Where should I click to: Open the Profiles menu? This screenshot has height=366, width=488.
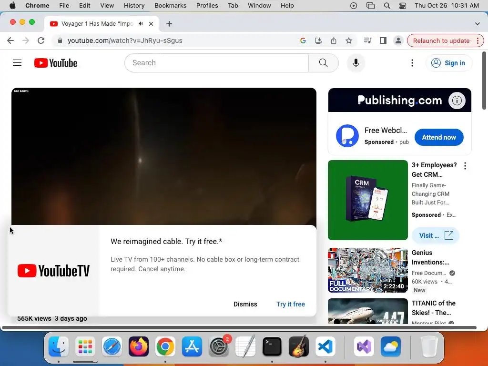click(x=207, y=5)
